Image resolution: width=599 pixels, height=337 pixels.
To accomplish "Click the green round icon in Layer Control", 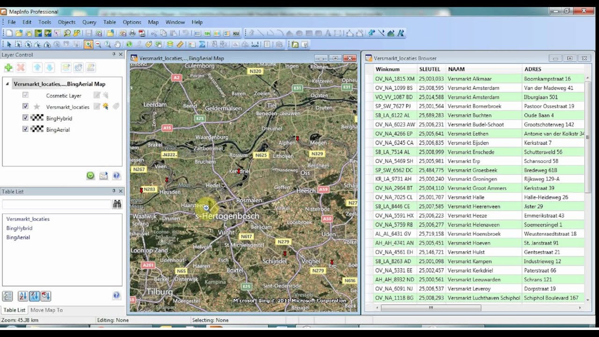I will tap(90, 176).
